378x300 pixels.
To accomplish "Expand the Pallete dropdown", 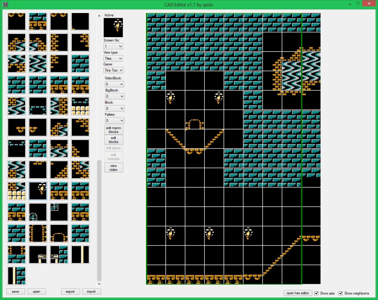I will coord(114,121).
